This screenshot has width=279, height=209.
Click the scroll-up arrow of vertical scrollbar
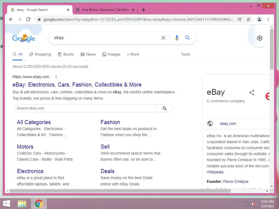coord(272,27)
